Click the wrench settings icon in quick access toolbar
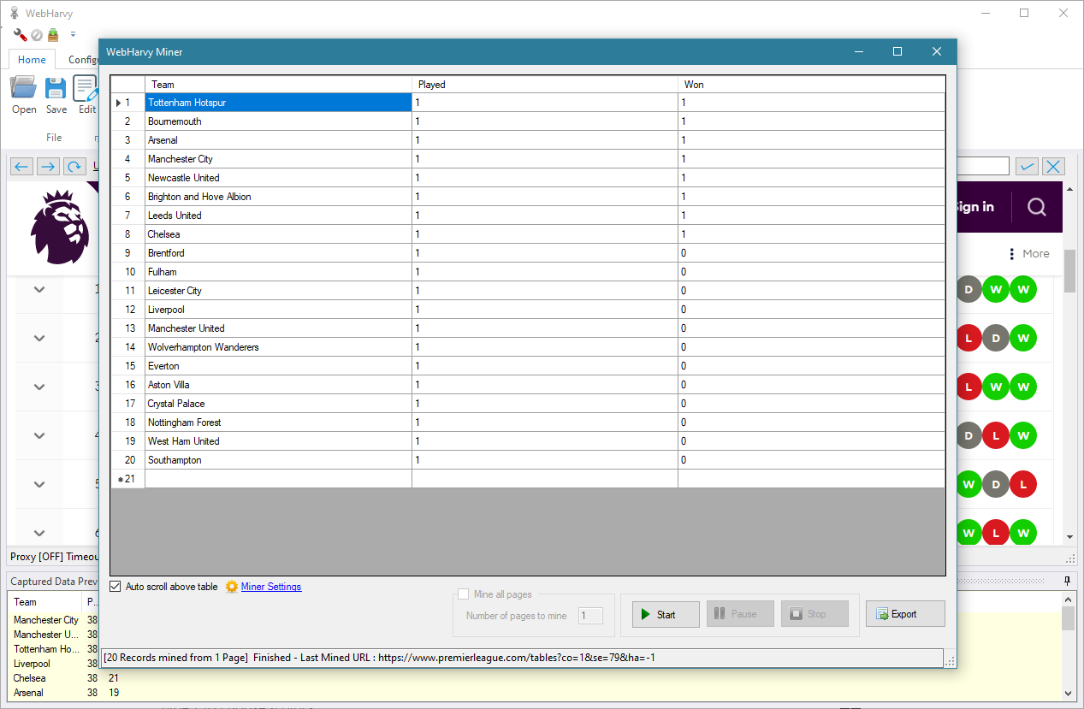Viewport: 1084px width, 709px height. 19,34
